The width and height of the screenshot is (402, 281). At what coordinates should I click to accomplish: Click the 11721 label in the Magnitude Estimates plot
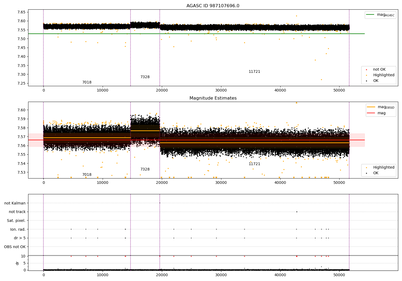[x=254, y=164]
